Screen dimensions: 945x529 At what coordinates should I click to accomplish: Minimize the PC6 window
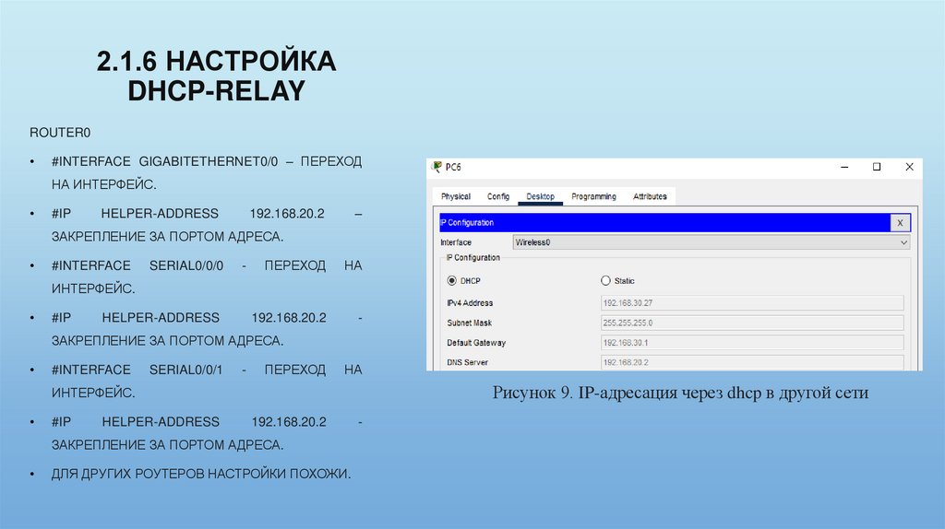click(x=844, y=168)
